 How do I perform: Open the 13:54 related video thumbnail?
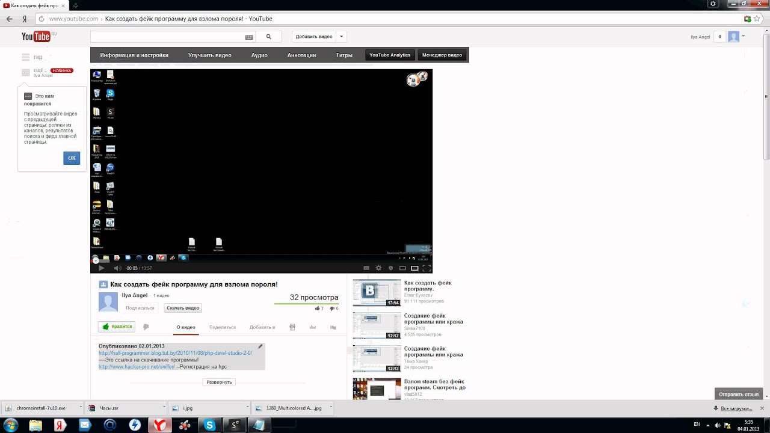[x=377, y=293]
